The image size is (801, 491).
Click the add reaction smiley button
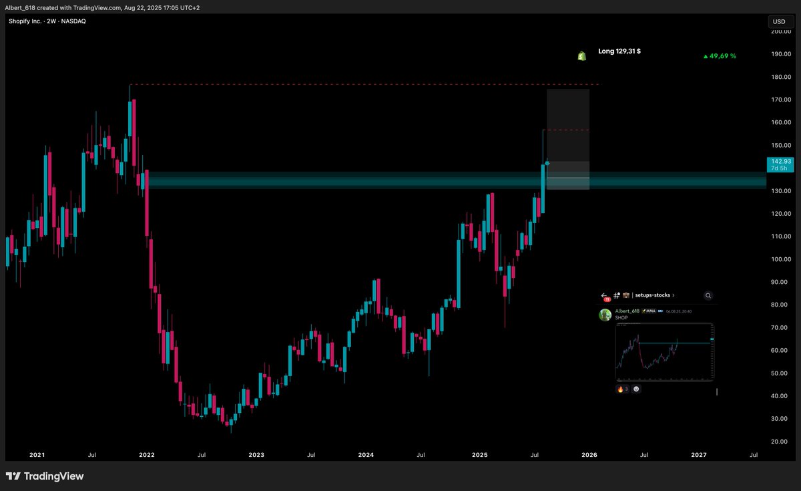click(636, 389)
